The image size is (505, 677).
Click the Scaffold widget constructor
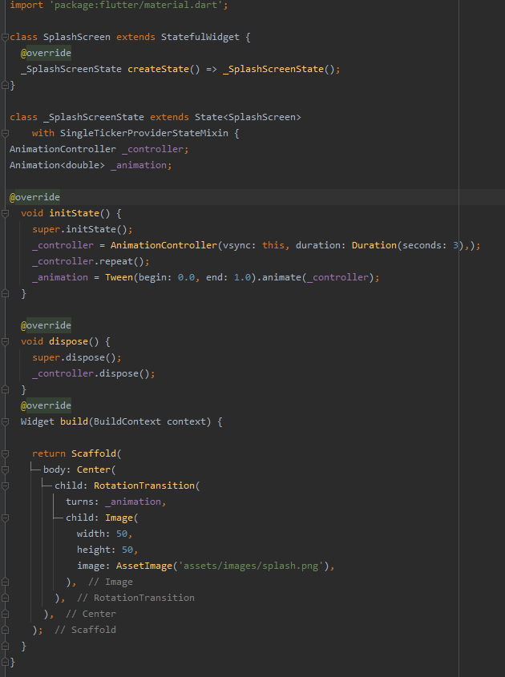click(x=94, y=453)
